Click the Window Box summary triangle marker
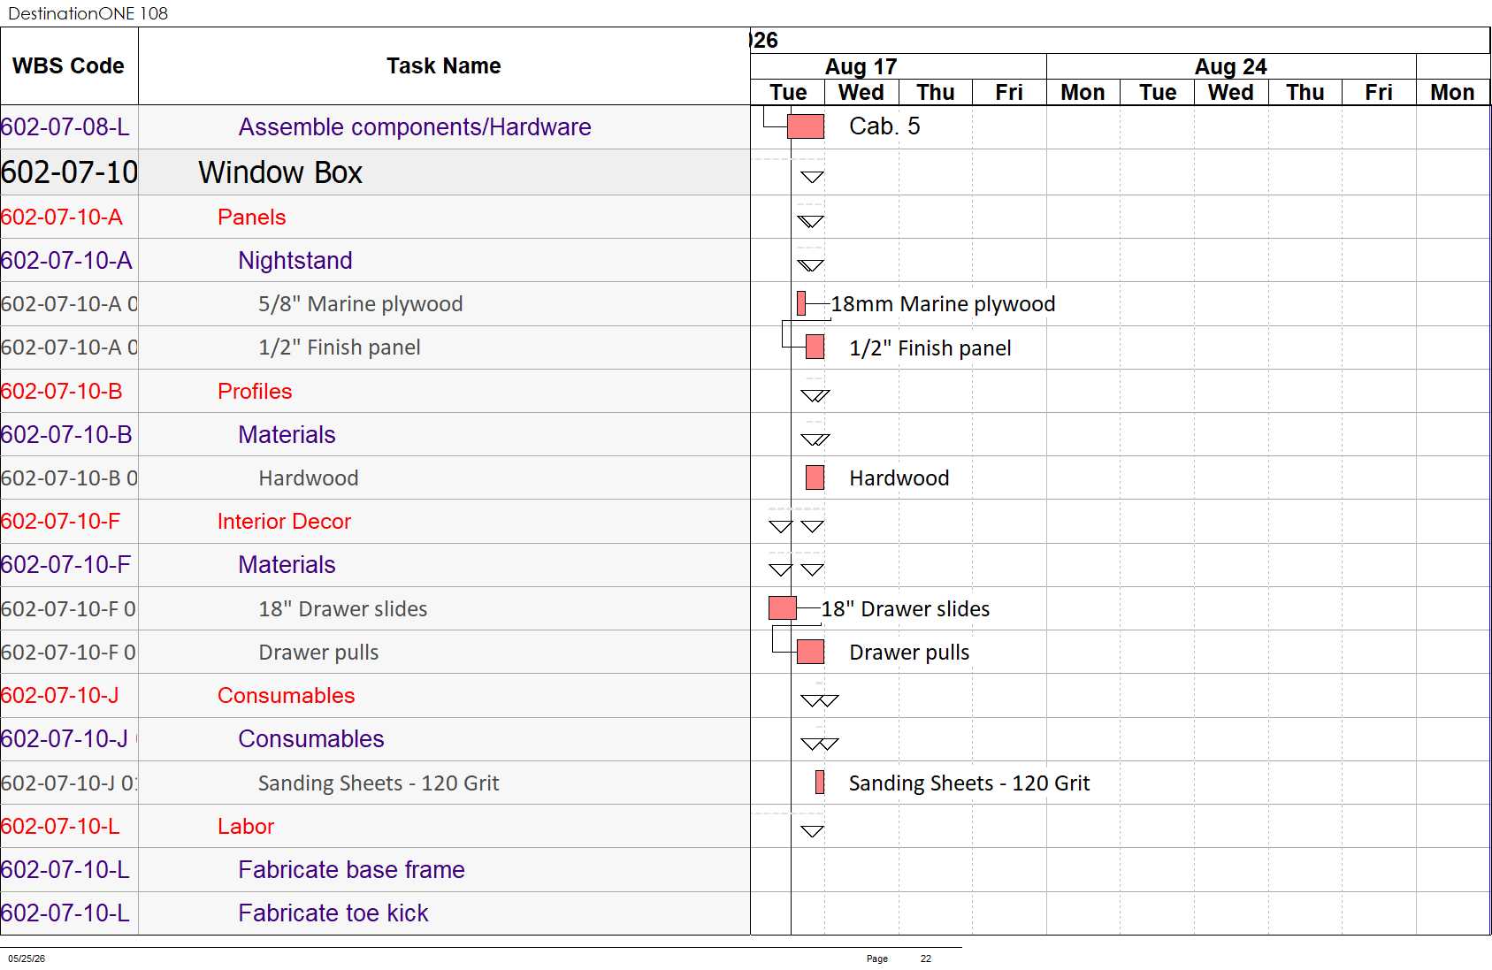Viewport: 1492px width, 970px height. (x=812, y=177)
